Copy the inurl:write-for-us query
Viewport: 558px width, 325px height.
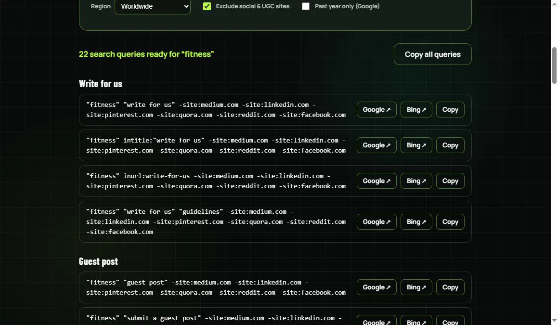pyautogui.click(x=450, y=181)
